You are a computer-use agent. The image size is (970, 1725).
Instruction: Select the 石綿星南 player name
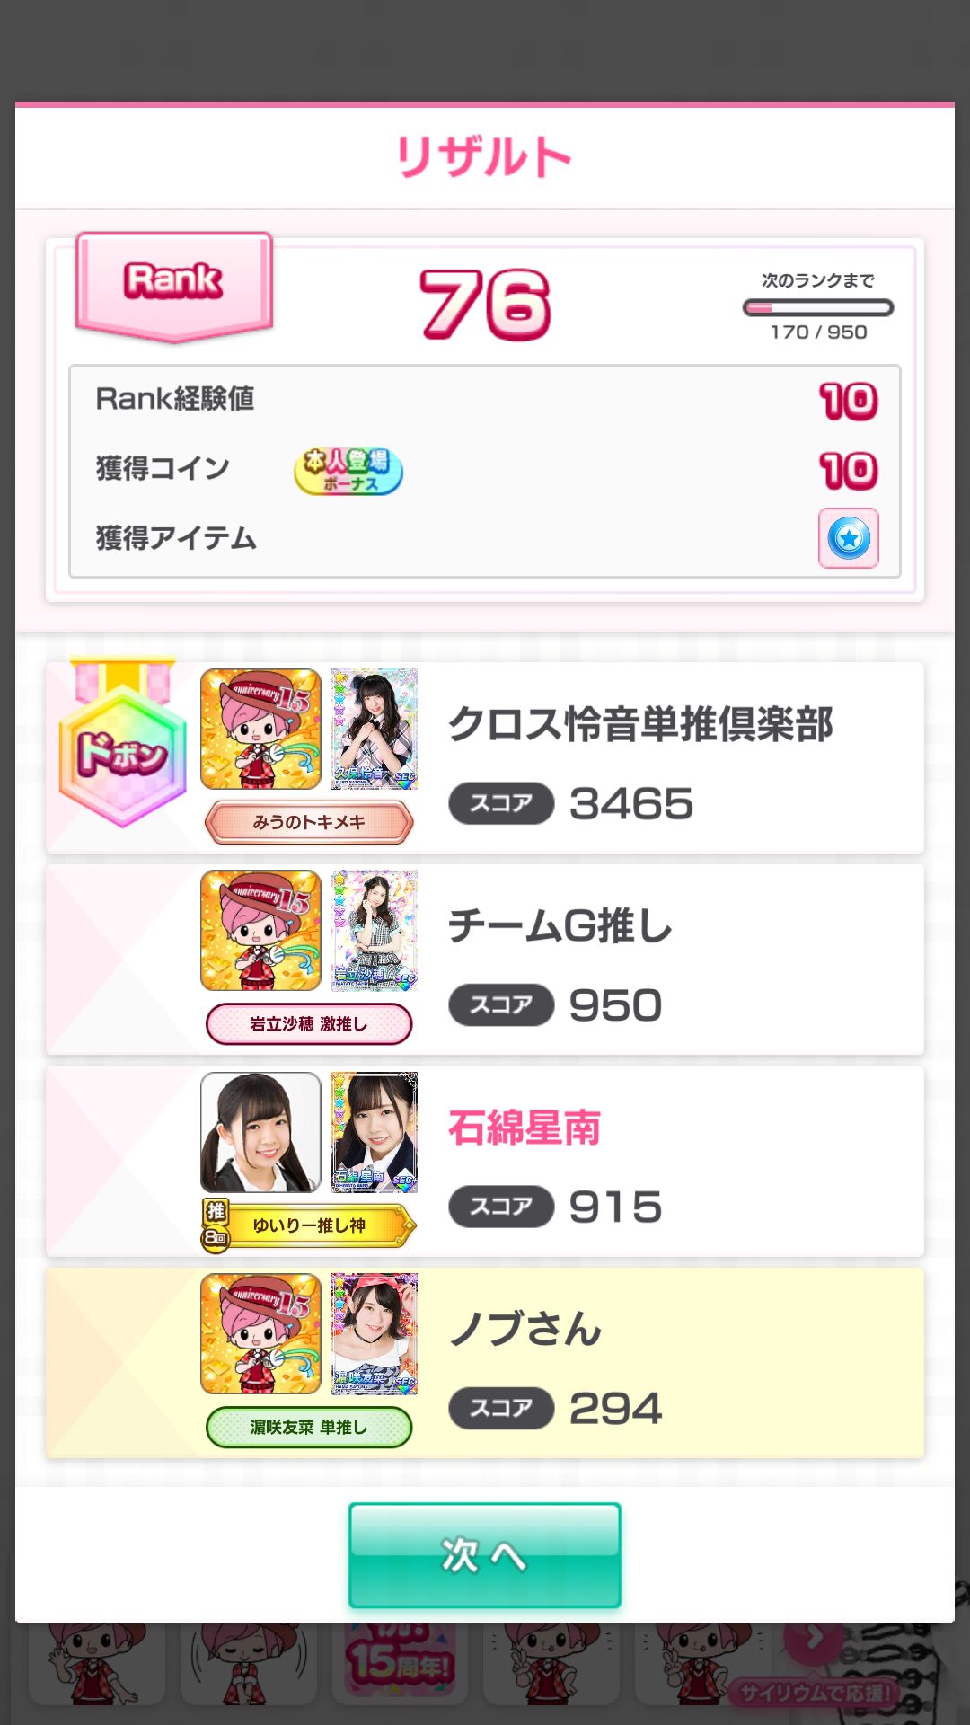(525, 1128)
